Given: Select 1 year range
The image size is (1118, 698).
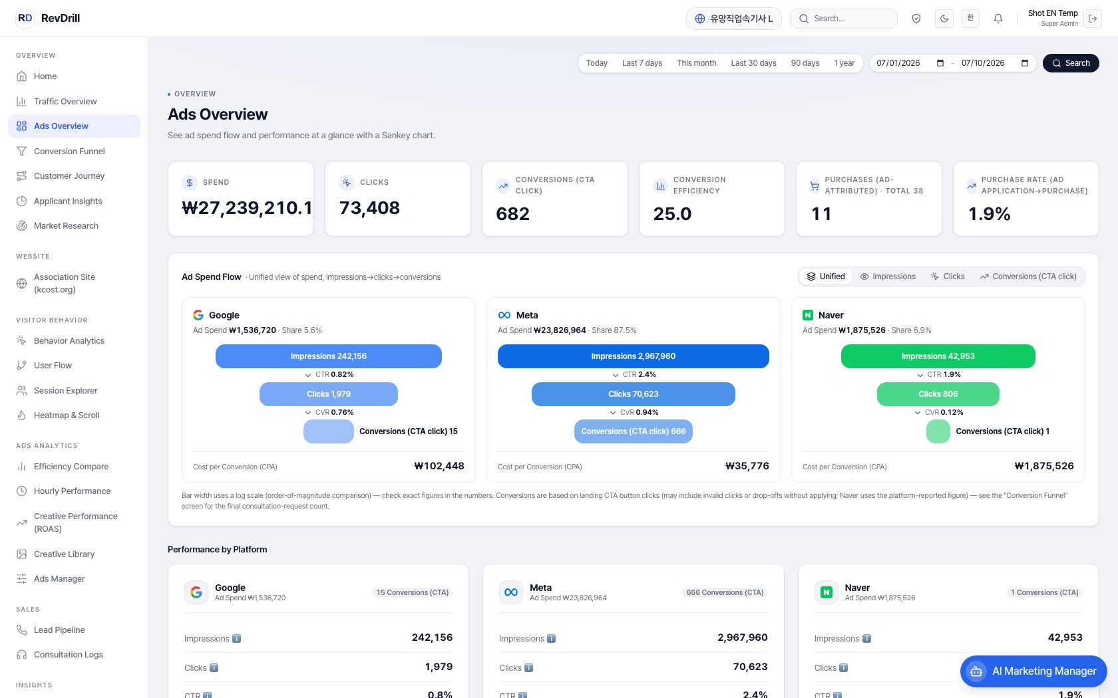Looking at the screenshot, I should (844, 63).
